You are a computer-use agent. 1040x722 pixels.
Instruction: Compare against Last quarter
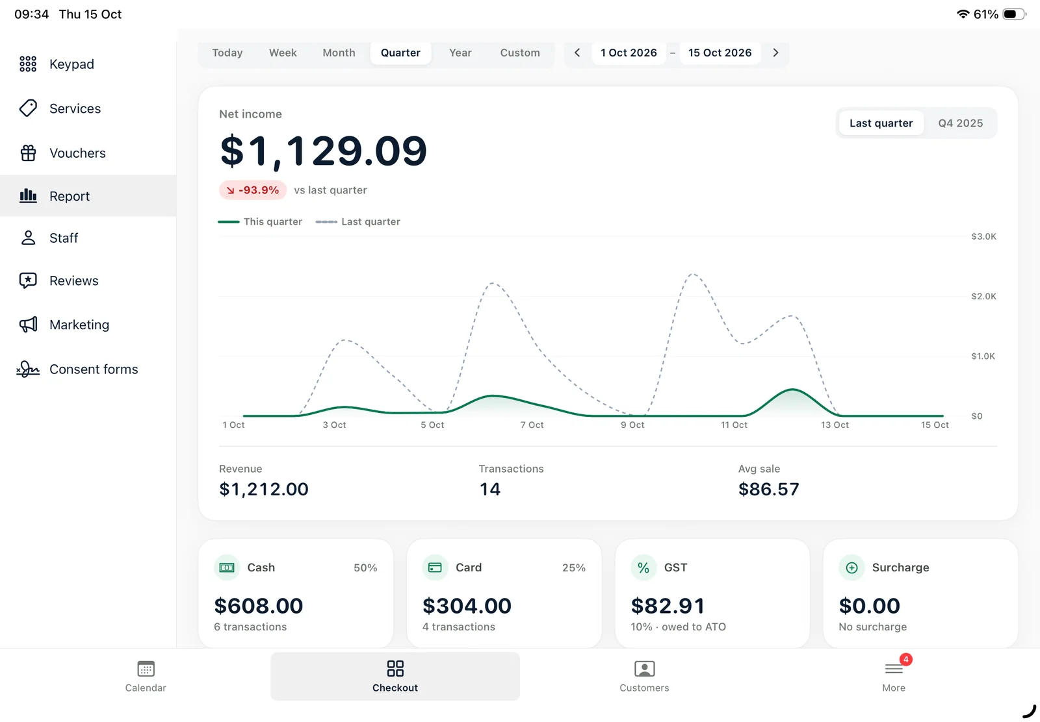(881, 123)
